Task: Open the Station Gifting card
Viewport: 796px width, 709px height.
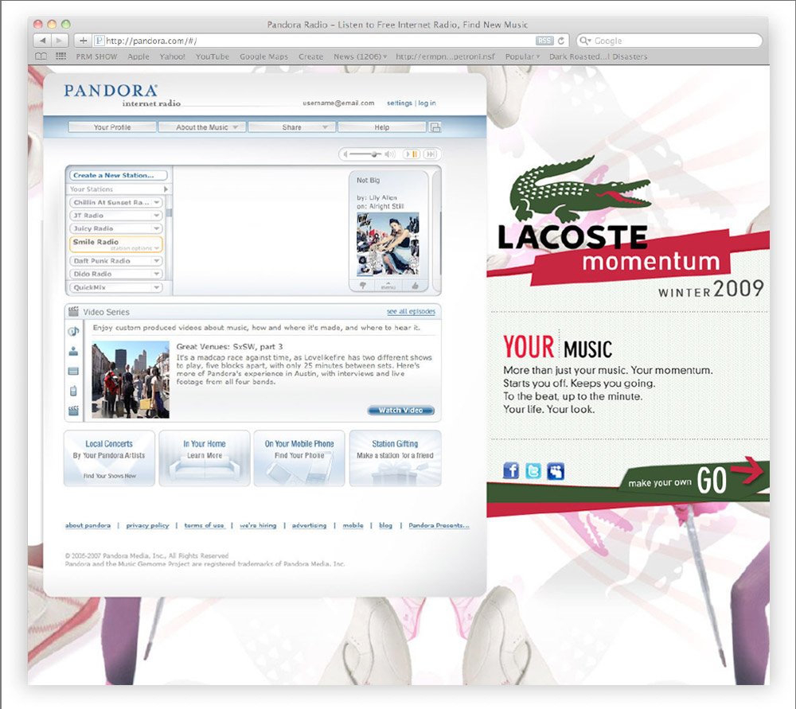Action: (395, 458)
